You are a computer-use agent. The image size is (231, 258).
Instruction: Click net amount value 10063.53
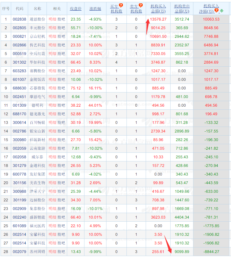[211, 19]
